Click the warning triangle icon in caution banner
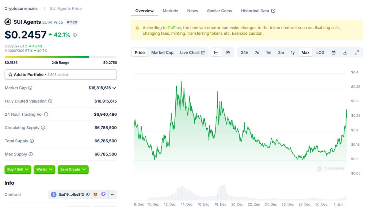The width and height of the screenshot is (374, 207). tap(137, 28)
